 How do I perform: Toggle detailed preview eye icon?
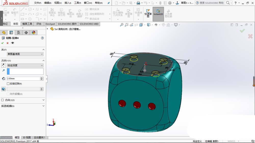(x=12, y=43)
